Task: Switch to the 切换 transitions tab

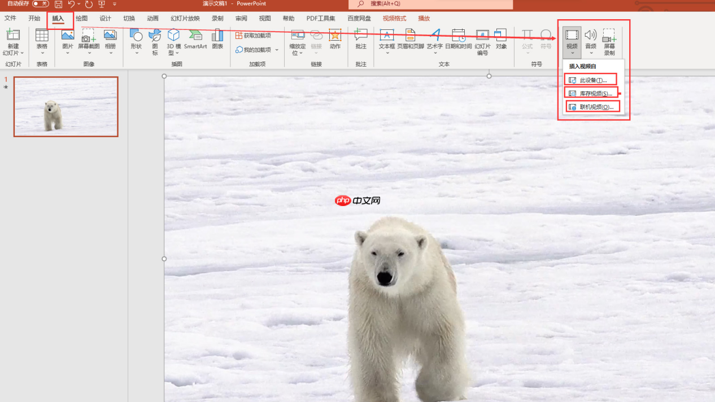Action: coord(129,19)
